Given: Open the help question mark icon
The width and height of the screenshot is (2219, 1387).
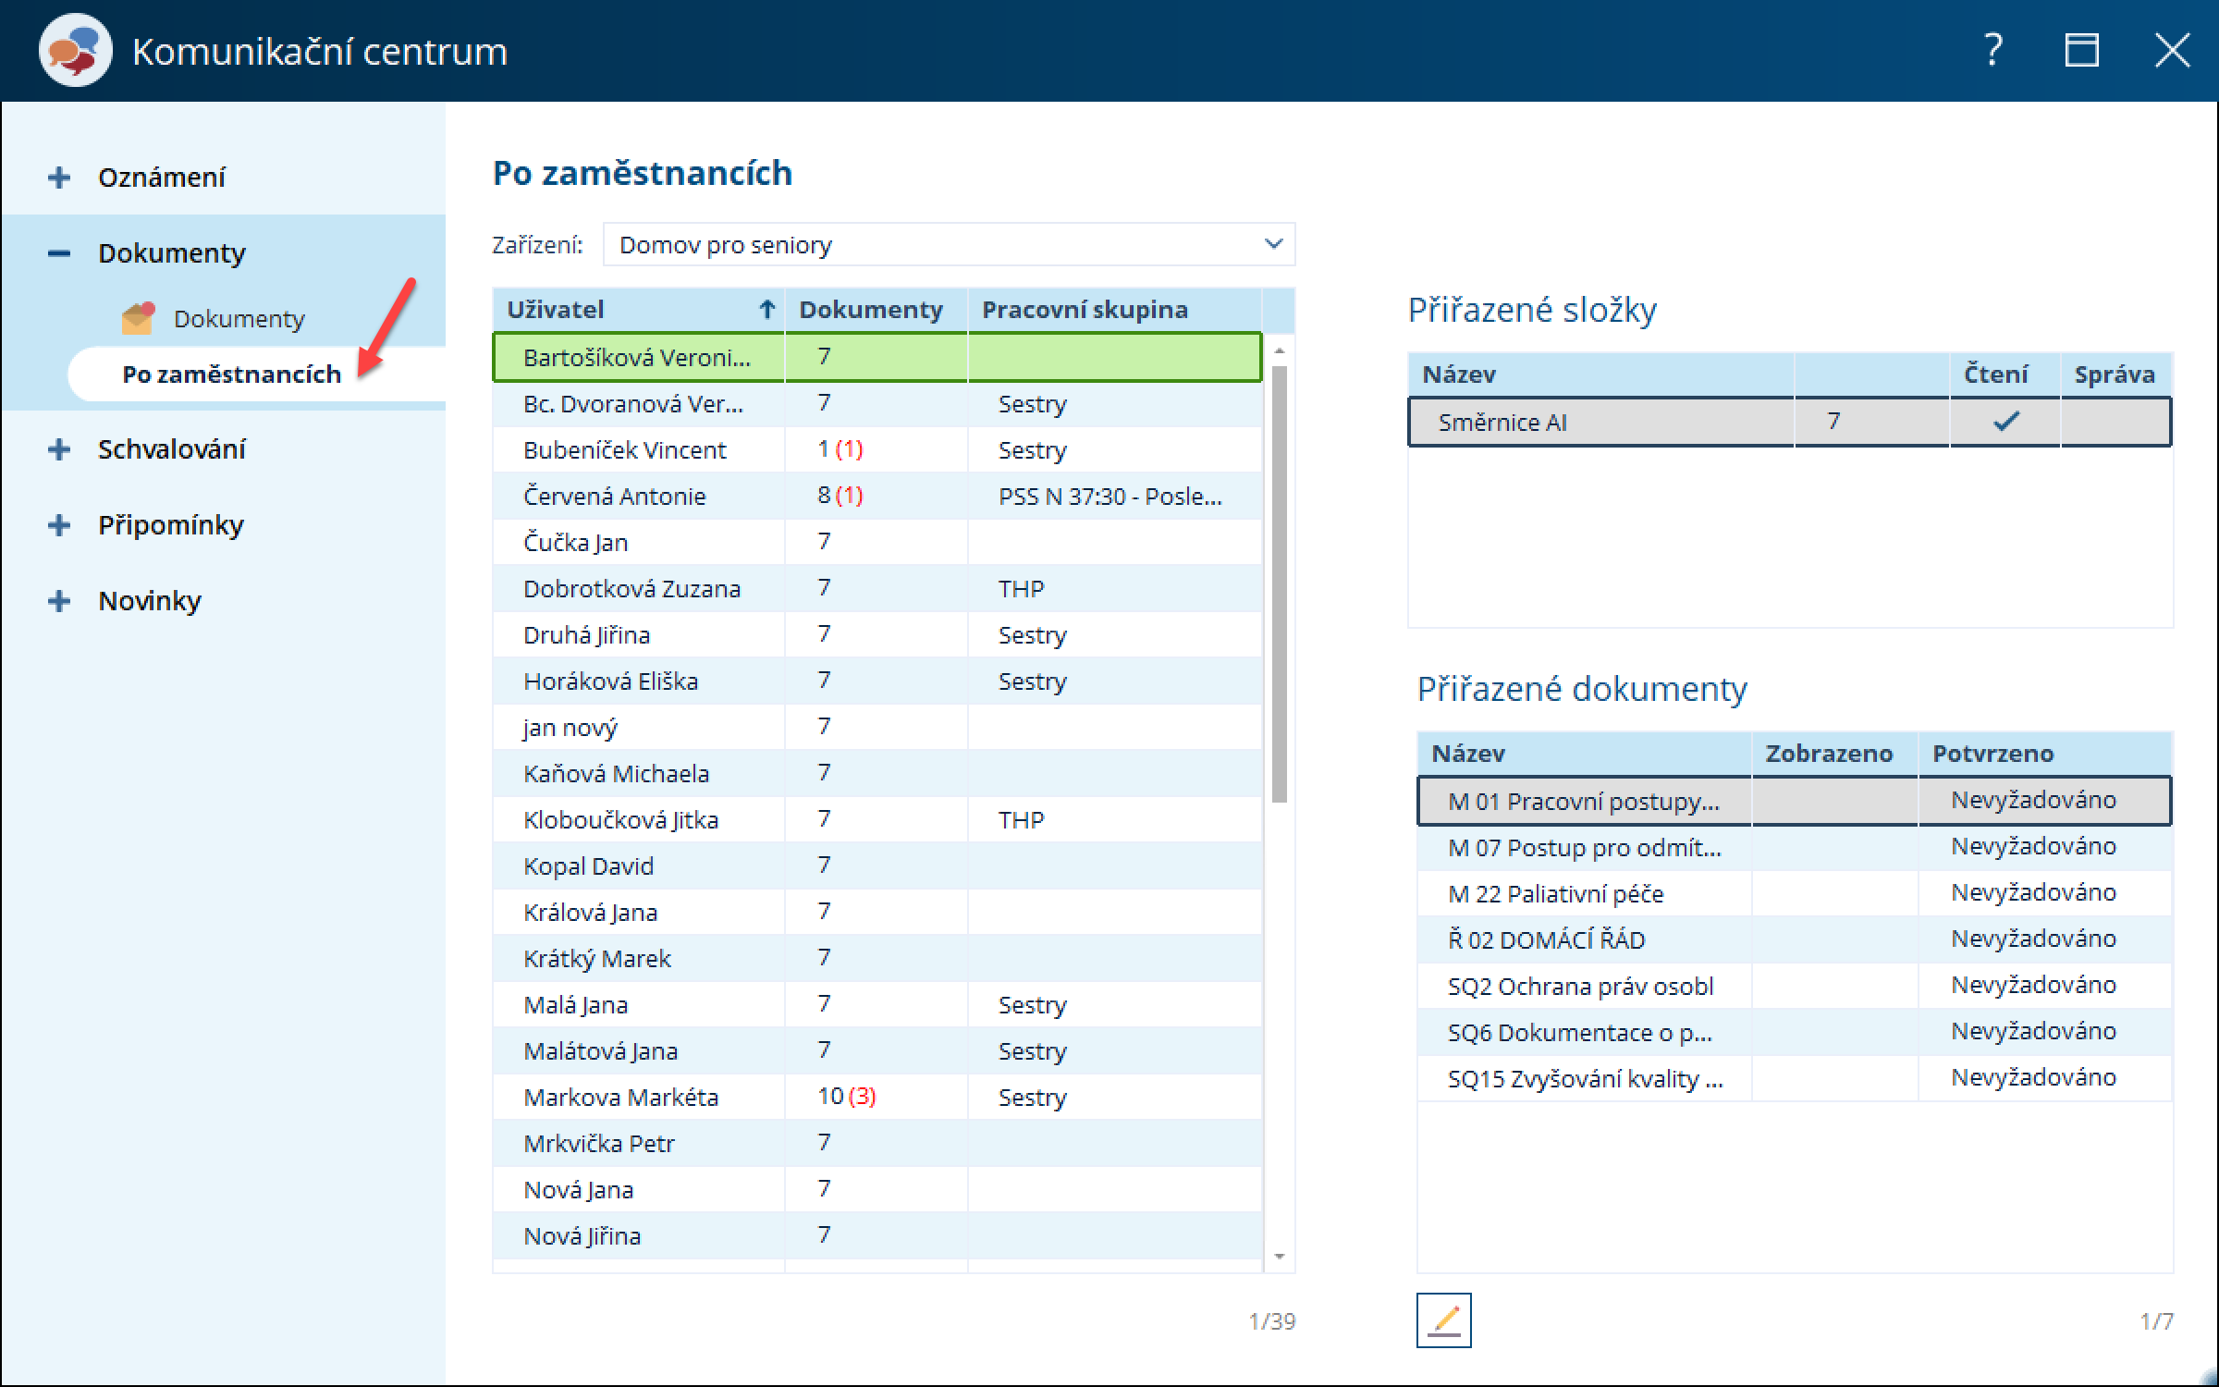Looking at the screenshot, I should click(x=1993, y=50).
